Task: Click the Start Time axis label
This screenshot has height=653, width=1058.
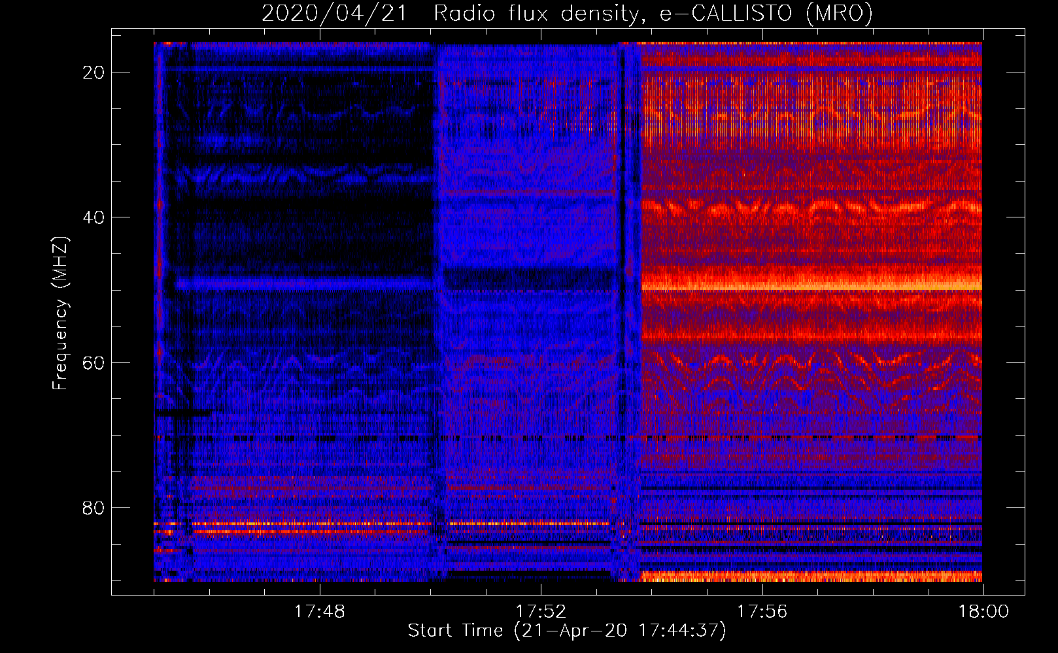Action: click(x=567, y=631)
